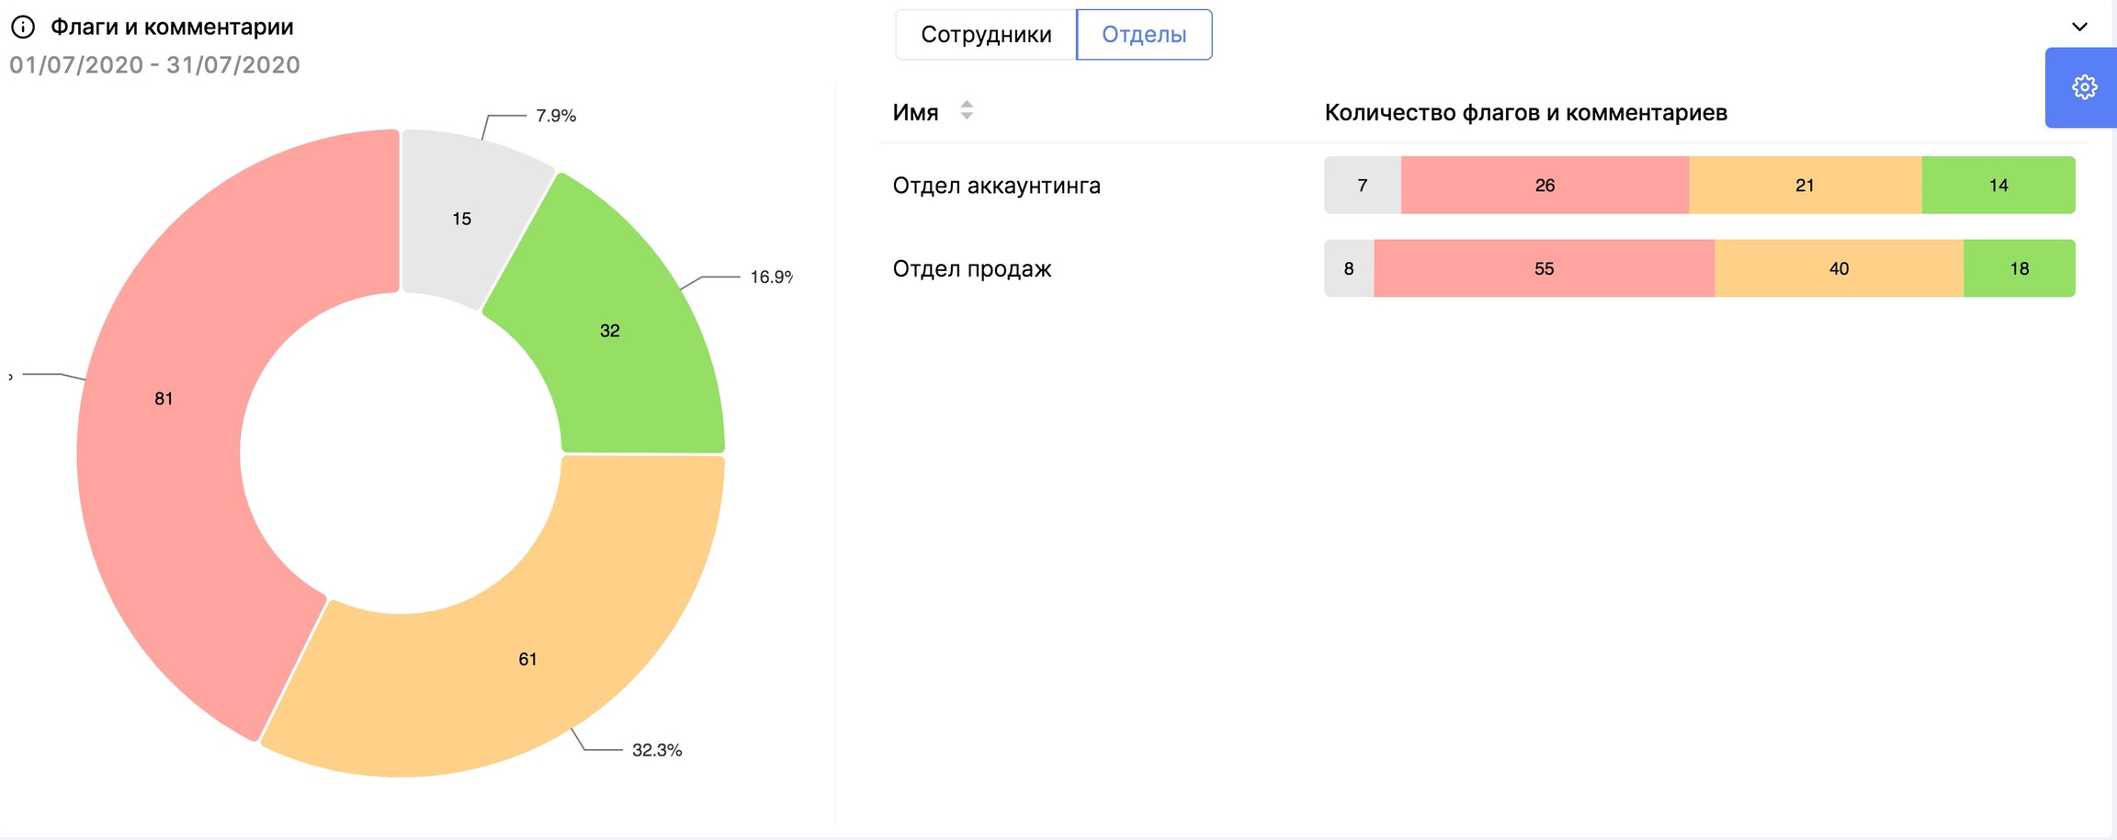Sort the Имя column using arrows icon
2117x840 pixels.
pyautogui.click(x=967, y=111)
